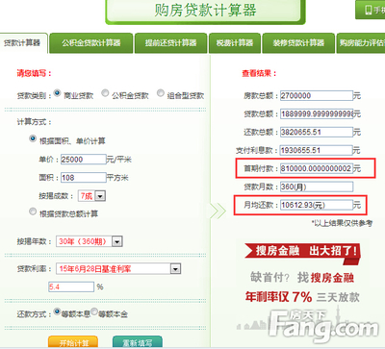This screenshot has height=349, width=385.
Task: Select the 组合型贷款 radio option
Action: (161, 93)
